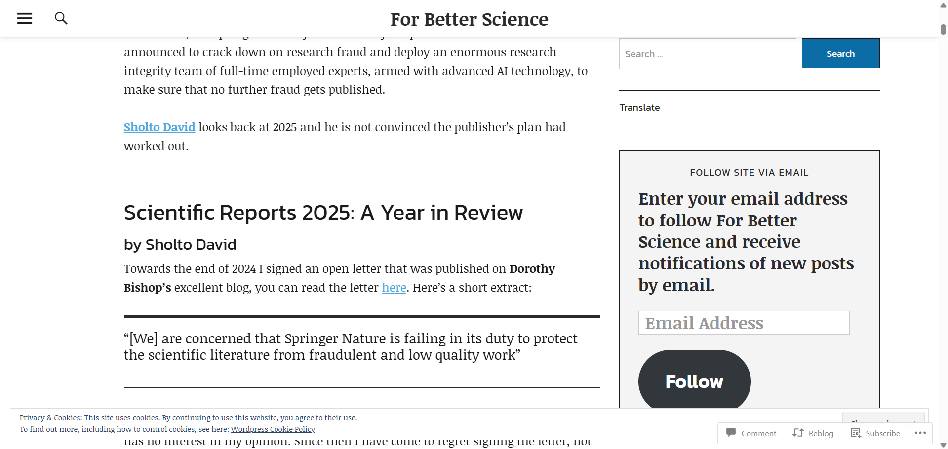Click the Comment speech bubble icon
Screen dimensions: 948x449
[731, 433]
